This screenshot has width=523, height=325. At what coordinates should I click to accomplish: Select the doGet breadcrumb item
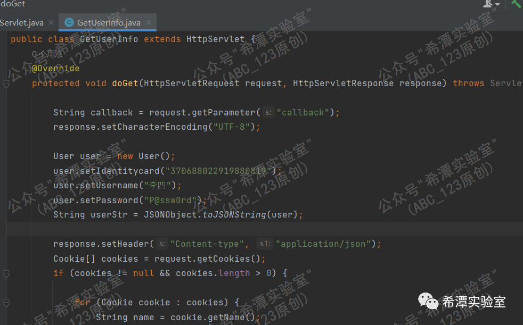[13, 4]
